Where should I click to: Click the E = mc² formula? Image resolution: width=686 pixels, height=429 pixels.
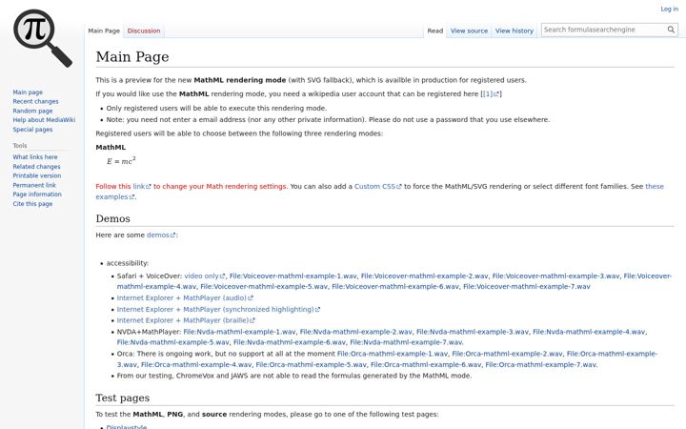(x=121, y=161)
